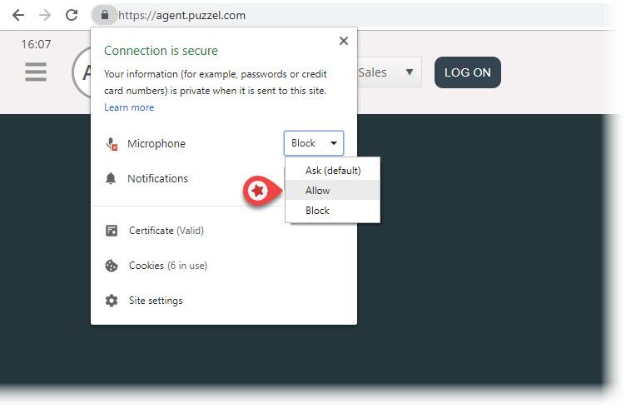
Task: Click the padlock site info icon
Action: (x=103, y=15)
